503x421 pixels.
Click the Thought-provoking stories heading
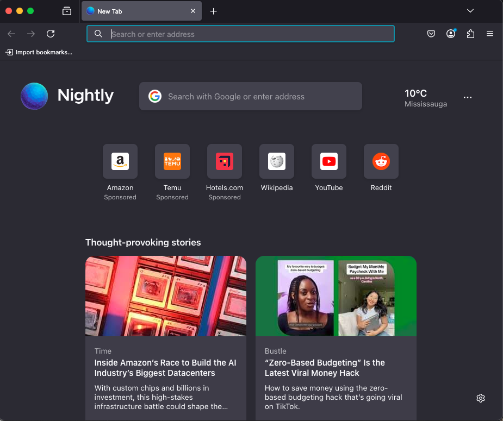click(143, 242)
